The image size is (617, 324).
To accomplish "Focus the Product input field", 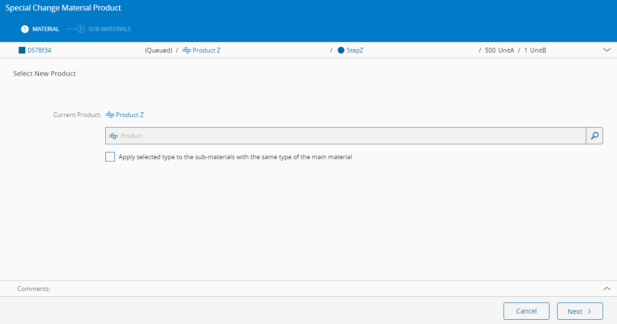I will [x=346, y=136].
